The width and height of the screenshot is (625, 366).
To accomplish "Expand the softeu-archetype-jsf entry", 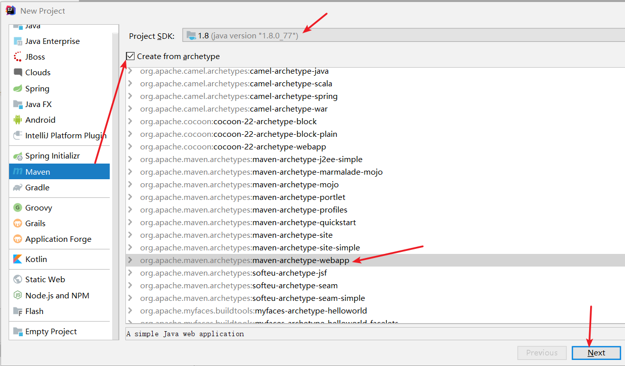I will click(x=130, y=273).
